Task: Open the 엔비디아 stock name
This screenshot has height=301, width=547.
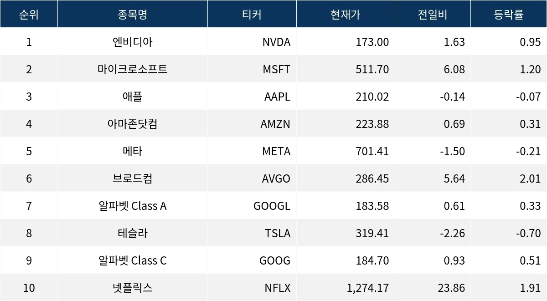Action: [133, 42]
